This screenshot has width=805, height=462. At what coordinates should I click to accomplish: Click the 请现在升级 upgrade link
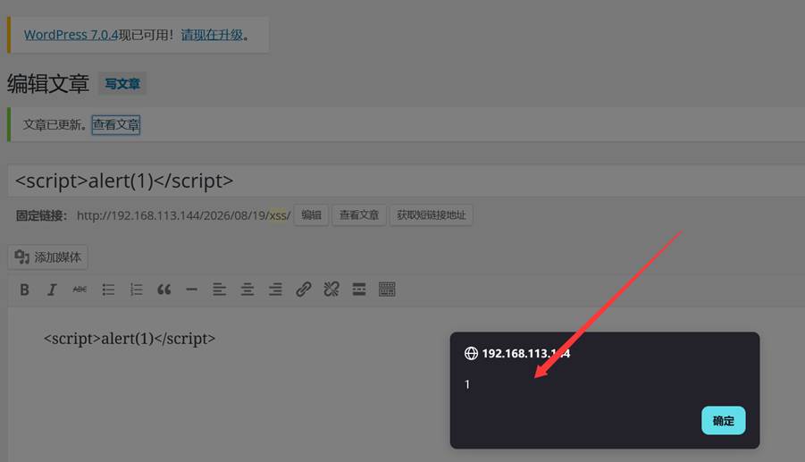212,35
